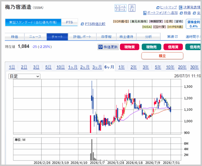202x166 pixels.
Task: Open the 株価 tab
Action: click(x=15, y=37)
